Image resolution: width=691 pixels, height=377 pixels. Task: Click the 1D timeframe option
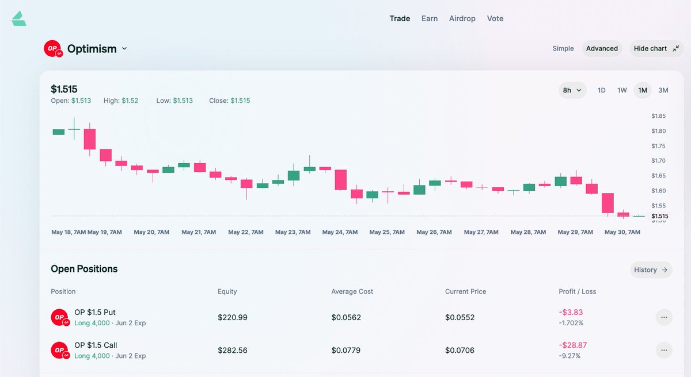coord(601,90)
